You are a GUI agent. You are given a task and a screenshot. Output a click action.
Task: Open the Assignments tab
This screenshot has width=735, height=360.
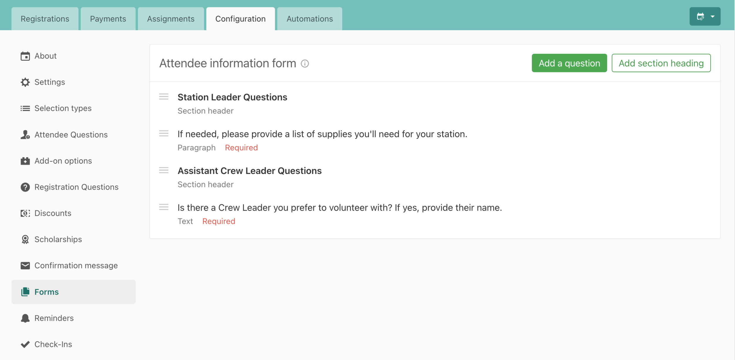point(171,19)
